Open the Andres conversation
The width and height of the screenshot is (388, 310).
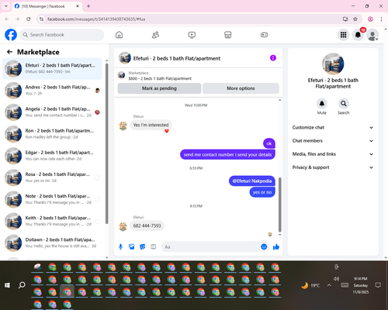coord(52,91)
